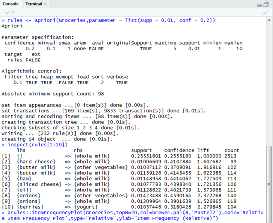Click the view current working directory arrow icon
Screen dimensions: 273x223
coord(13,12)
